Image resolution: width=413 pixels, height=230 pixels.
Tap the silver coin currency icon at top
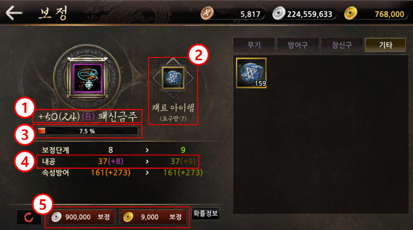pyautogui.click(x=279, y=13)
